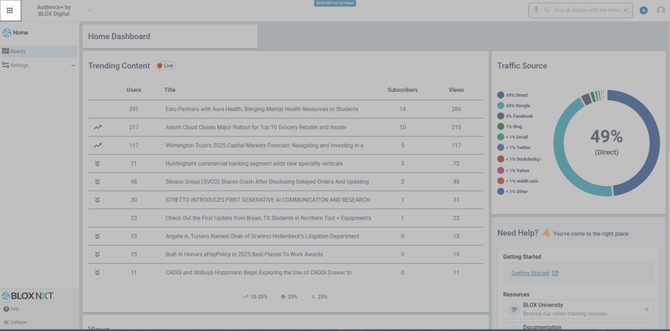Open BLOX University arrow
Image resolution: width=670 pixels, height=331 pixels.
645,309
